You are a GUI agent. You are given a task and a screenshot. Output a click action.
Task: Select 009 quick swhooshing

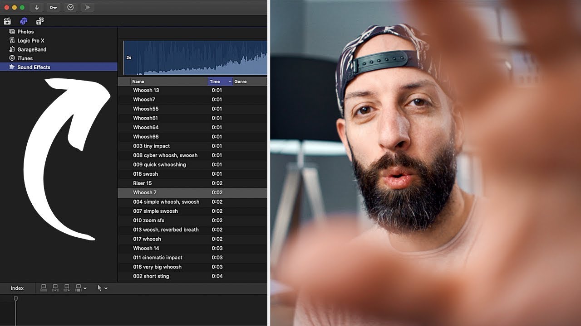(192, 164)
